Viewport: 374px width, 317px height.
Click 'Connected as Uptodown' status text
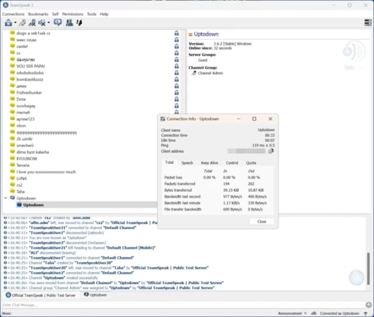coord(340,313)
